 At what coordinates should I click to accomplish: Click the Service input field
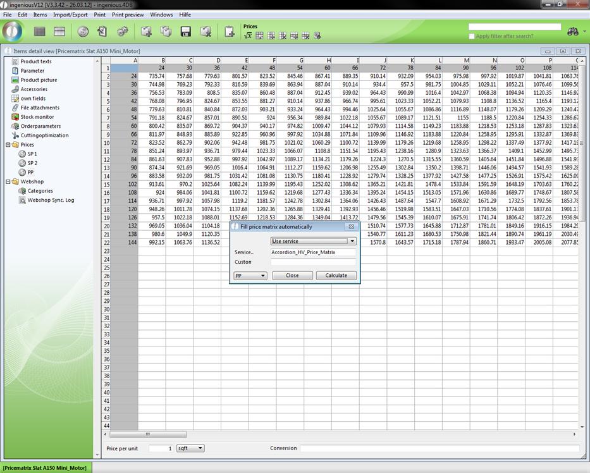pyautogui.click(x=313, y=252)
